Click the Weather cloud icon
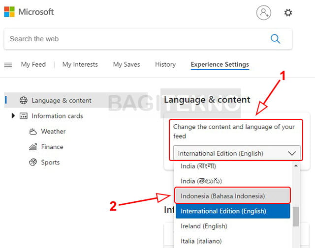The image size is (315, 248). point(33,131)
